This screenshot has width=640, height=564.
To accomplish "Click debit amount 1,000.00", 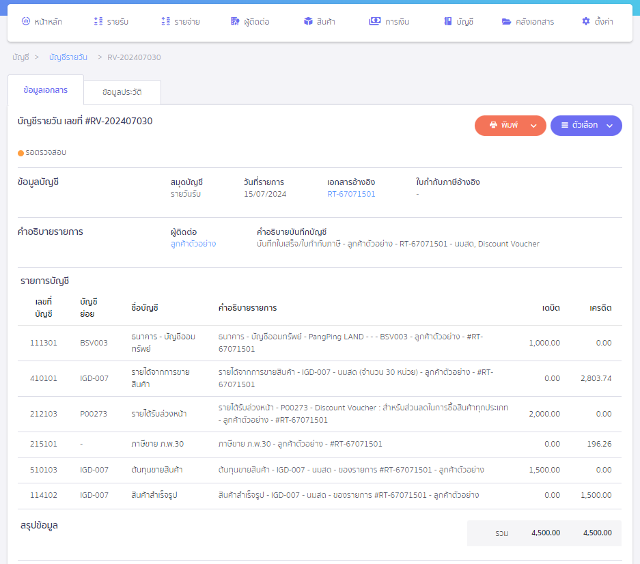I will pyautogui.click(x=544, y=343).
